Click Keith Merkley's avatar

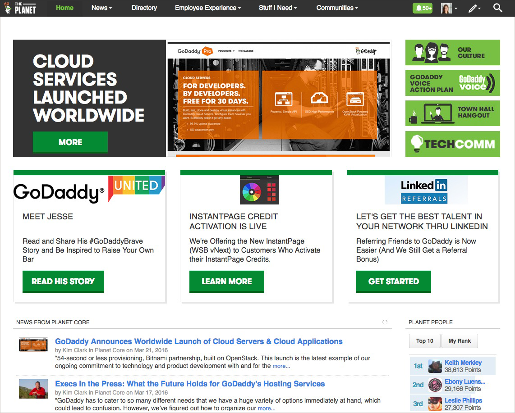coord(435,366)
